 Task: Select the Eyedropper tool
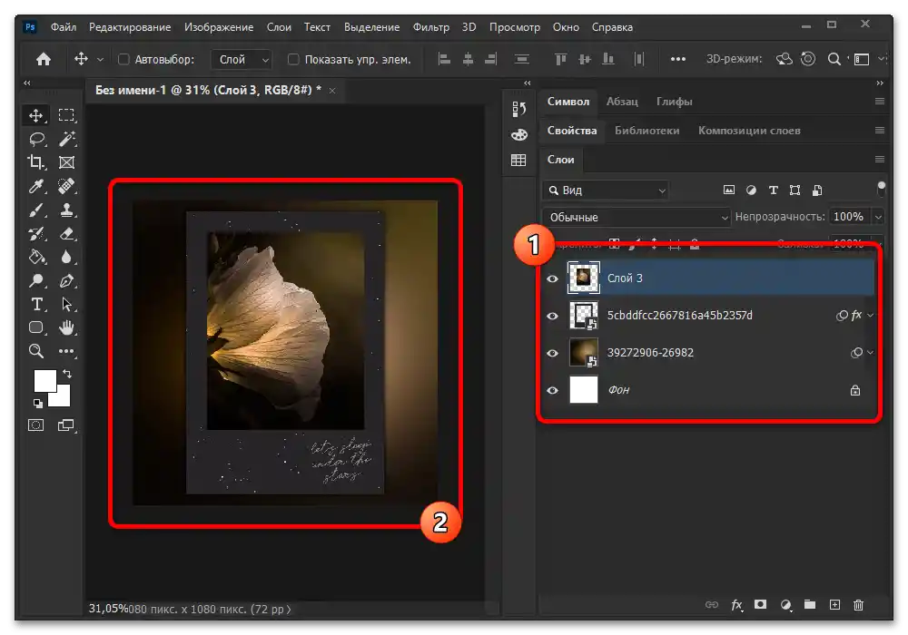coord(36,186)
